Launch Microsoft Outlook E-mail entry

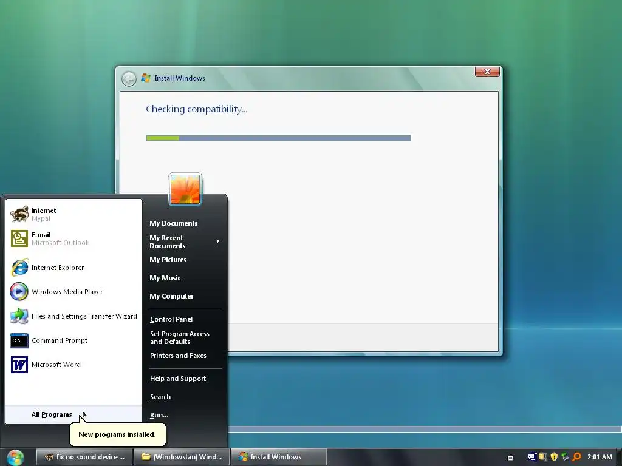coord(74,238)
